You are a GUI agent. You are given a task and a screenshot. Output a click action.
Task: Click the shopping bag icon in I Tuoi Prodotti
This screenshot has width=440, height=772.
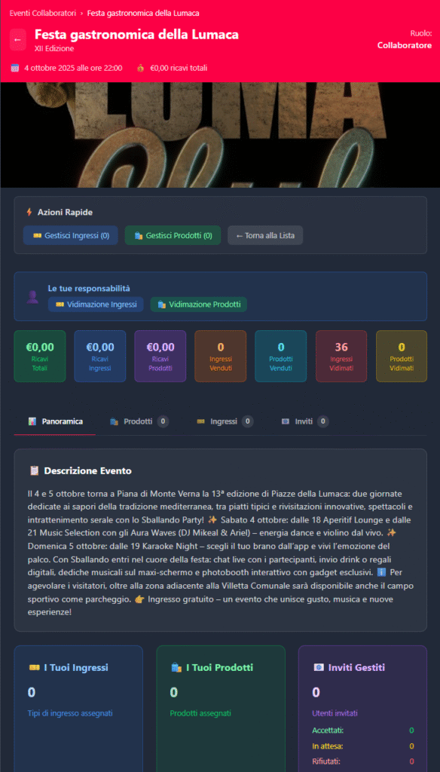[176, 668]
